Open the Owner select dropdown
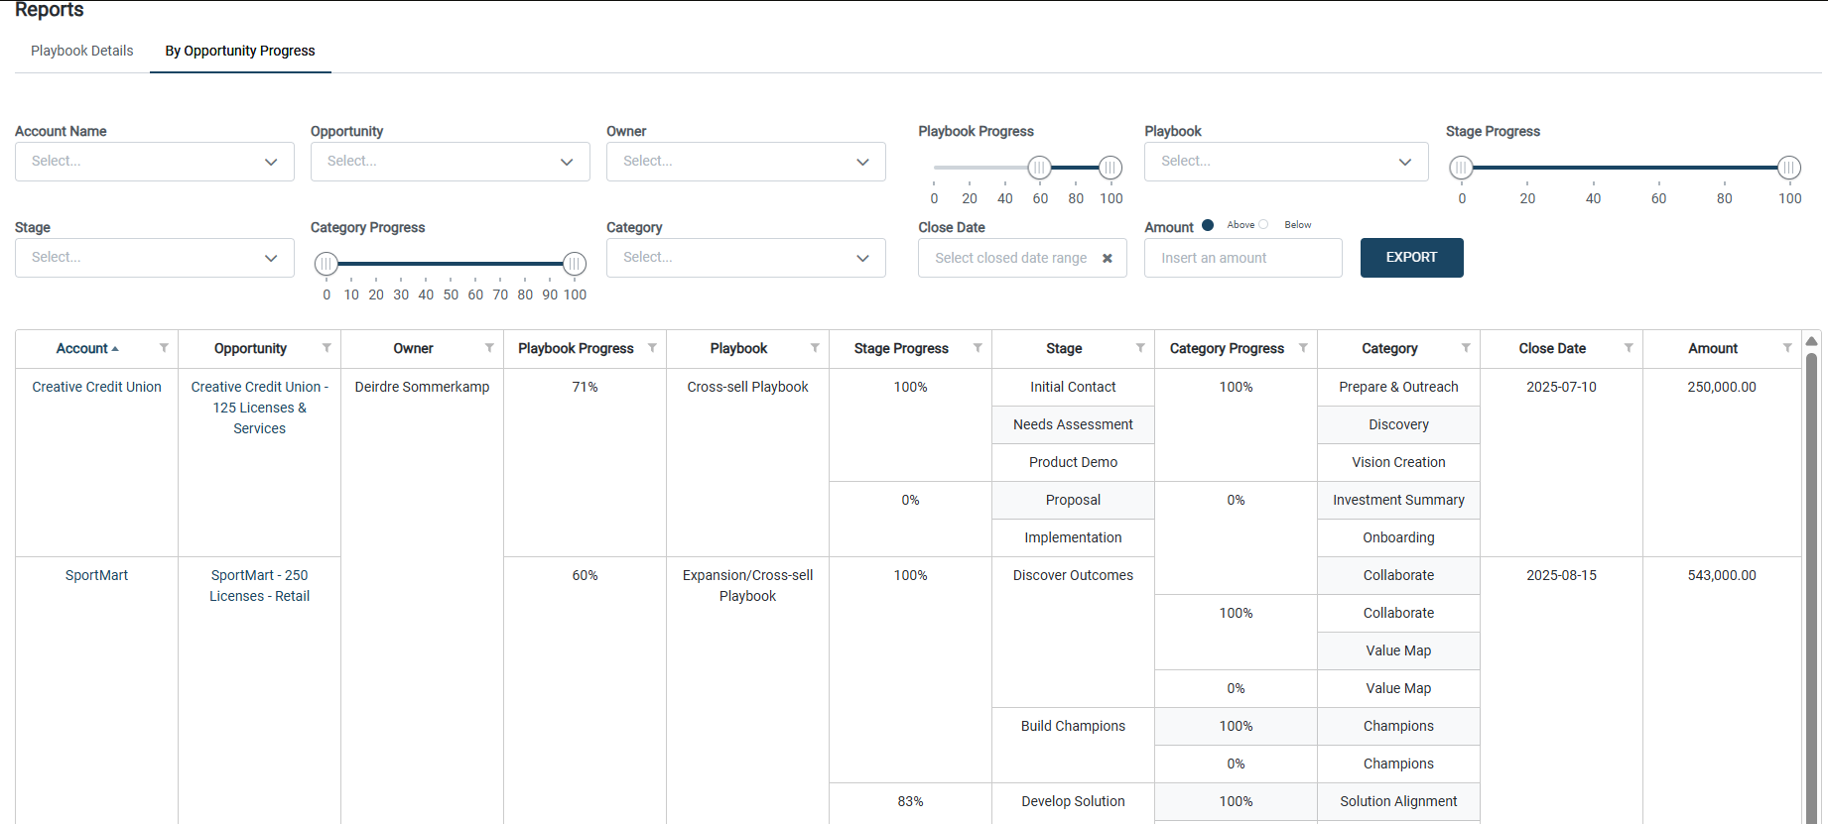The width and height of the screenshot is (1828, 824). (746, 162)
